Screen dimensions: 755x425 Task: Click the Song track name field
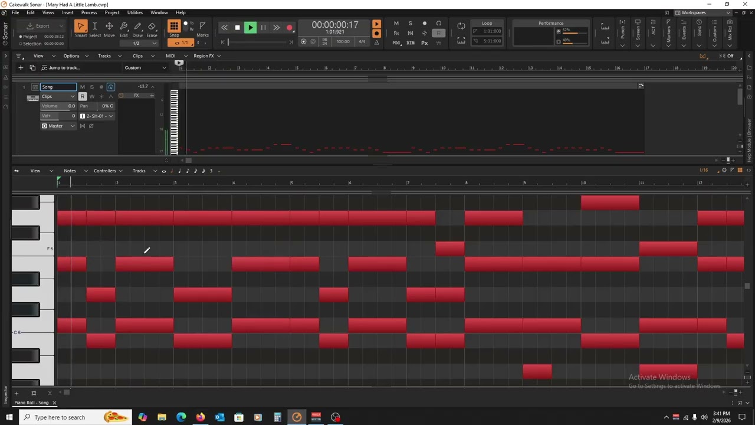tap(58, 87)
